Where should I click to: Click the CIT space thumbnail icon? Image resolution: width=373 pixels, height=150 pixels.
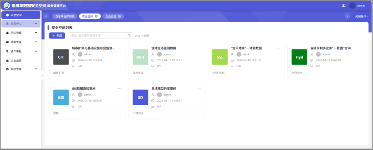[61, 57]
